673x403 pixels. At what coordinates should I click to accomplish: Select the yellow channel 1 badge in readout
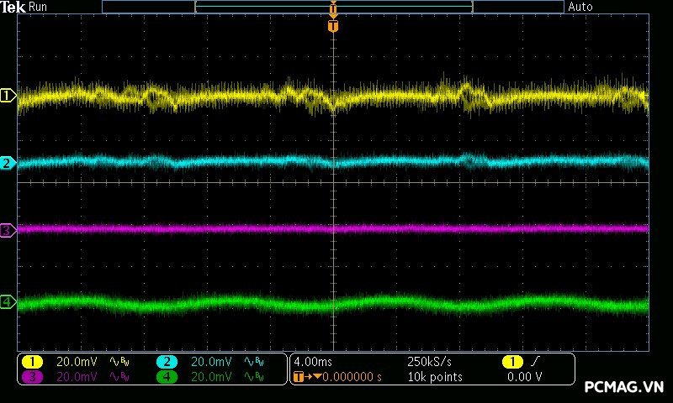click(x=32, y=362)
